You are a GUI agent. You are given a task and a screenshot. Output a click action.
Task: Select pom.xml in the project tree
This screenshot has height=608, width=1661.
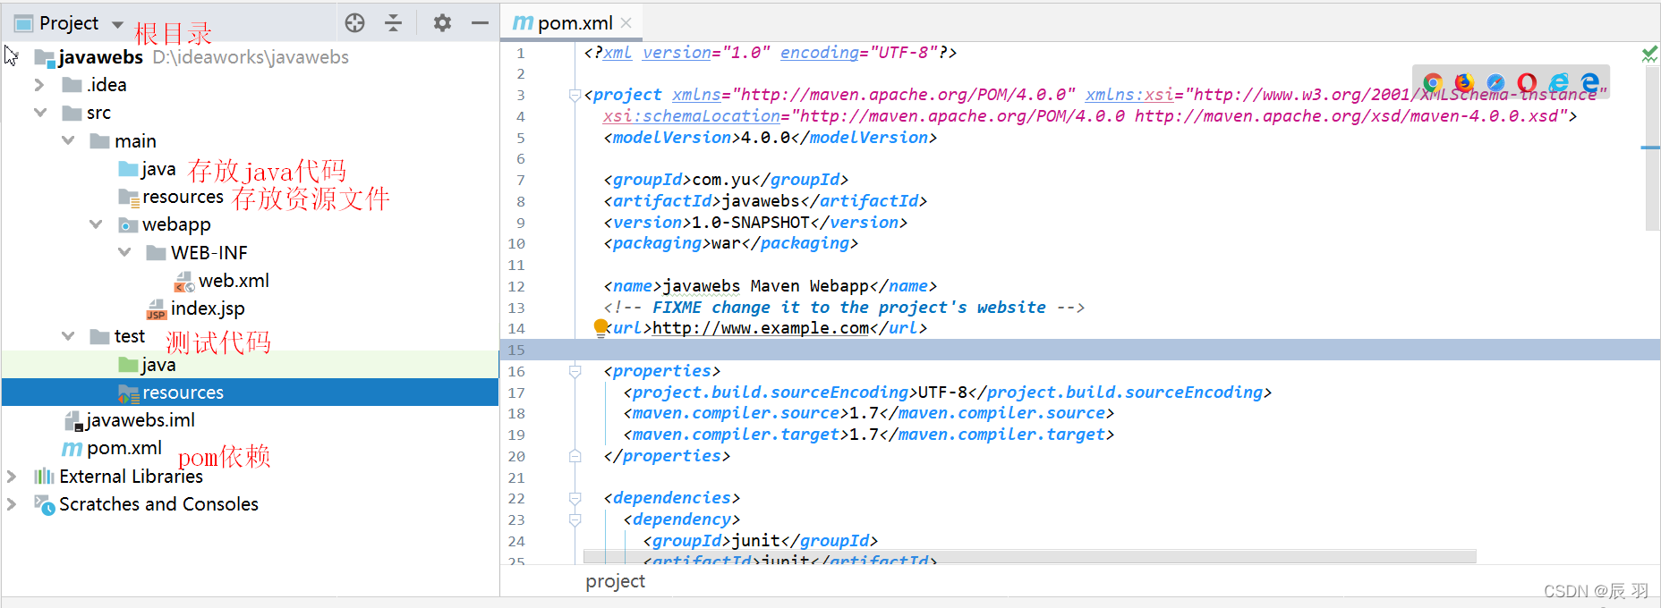point(124,448)
